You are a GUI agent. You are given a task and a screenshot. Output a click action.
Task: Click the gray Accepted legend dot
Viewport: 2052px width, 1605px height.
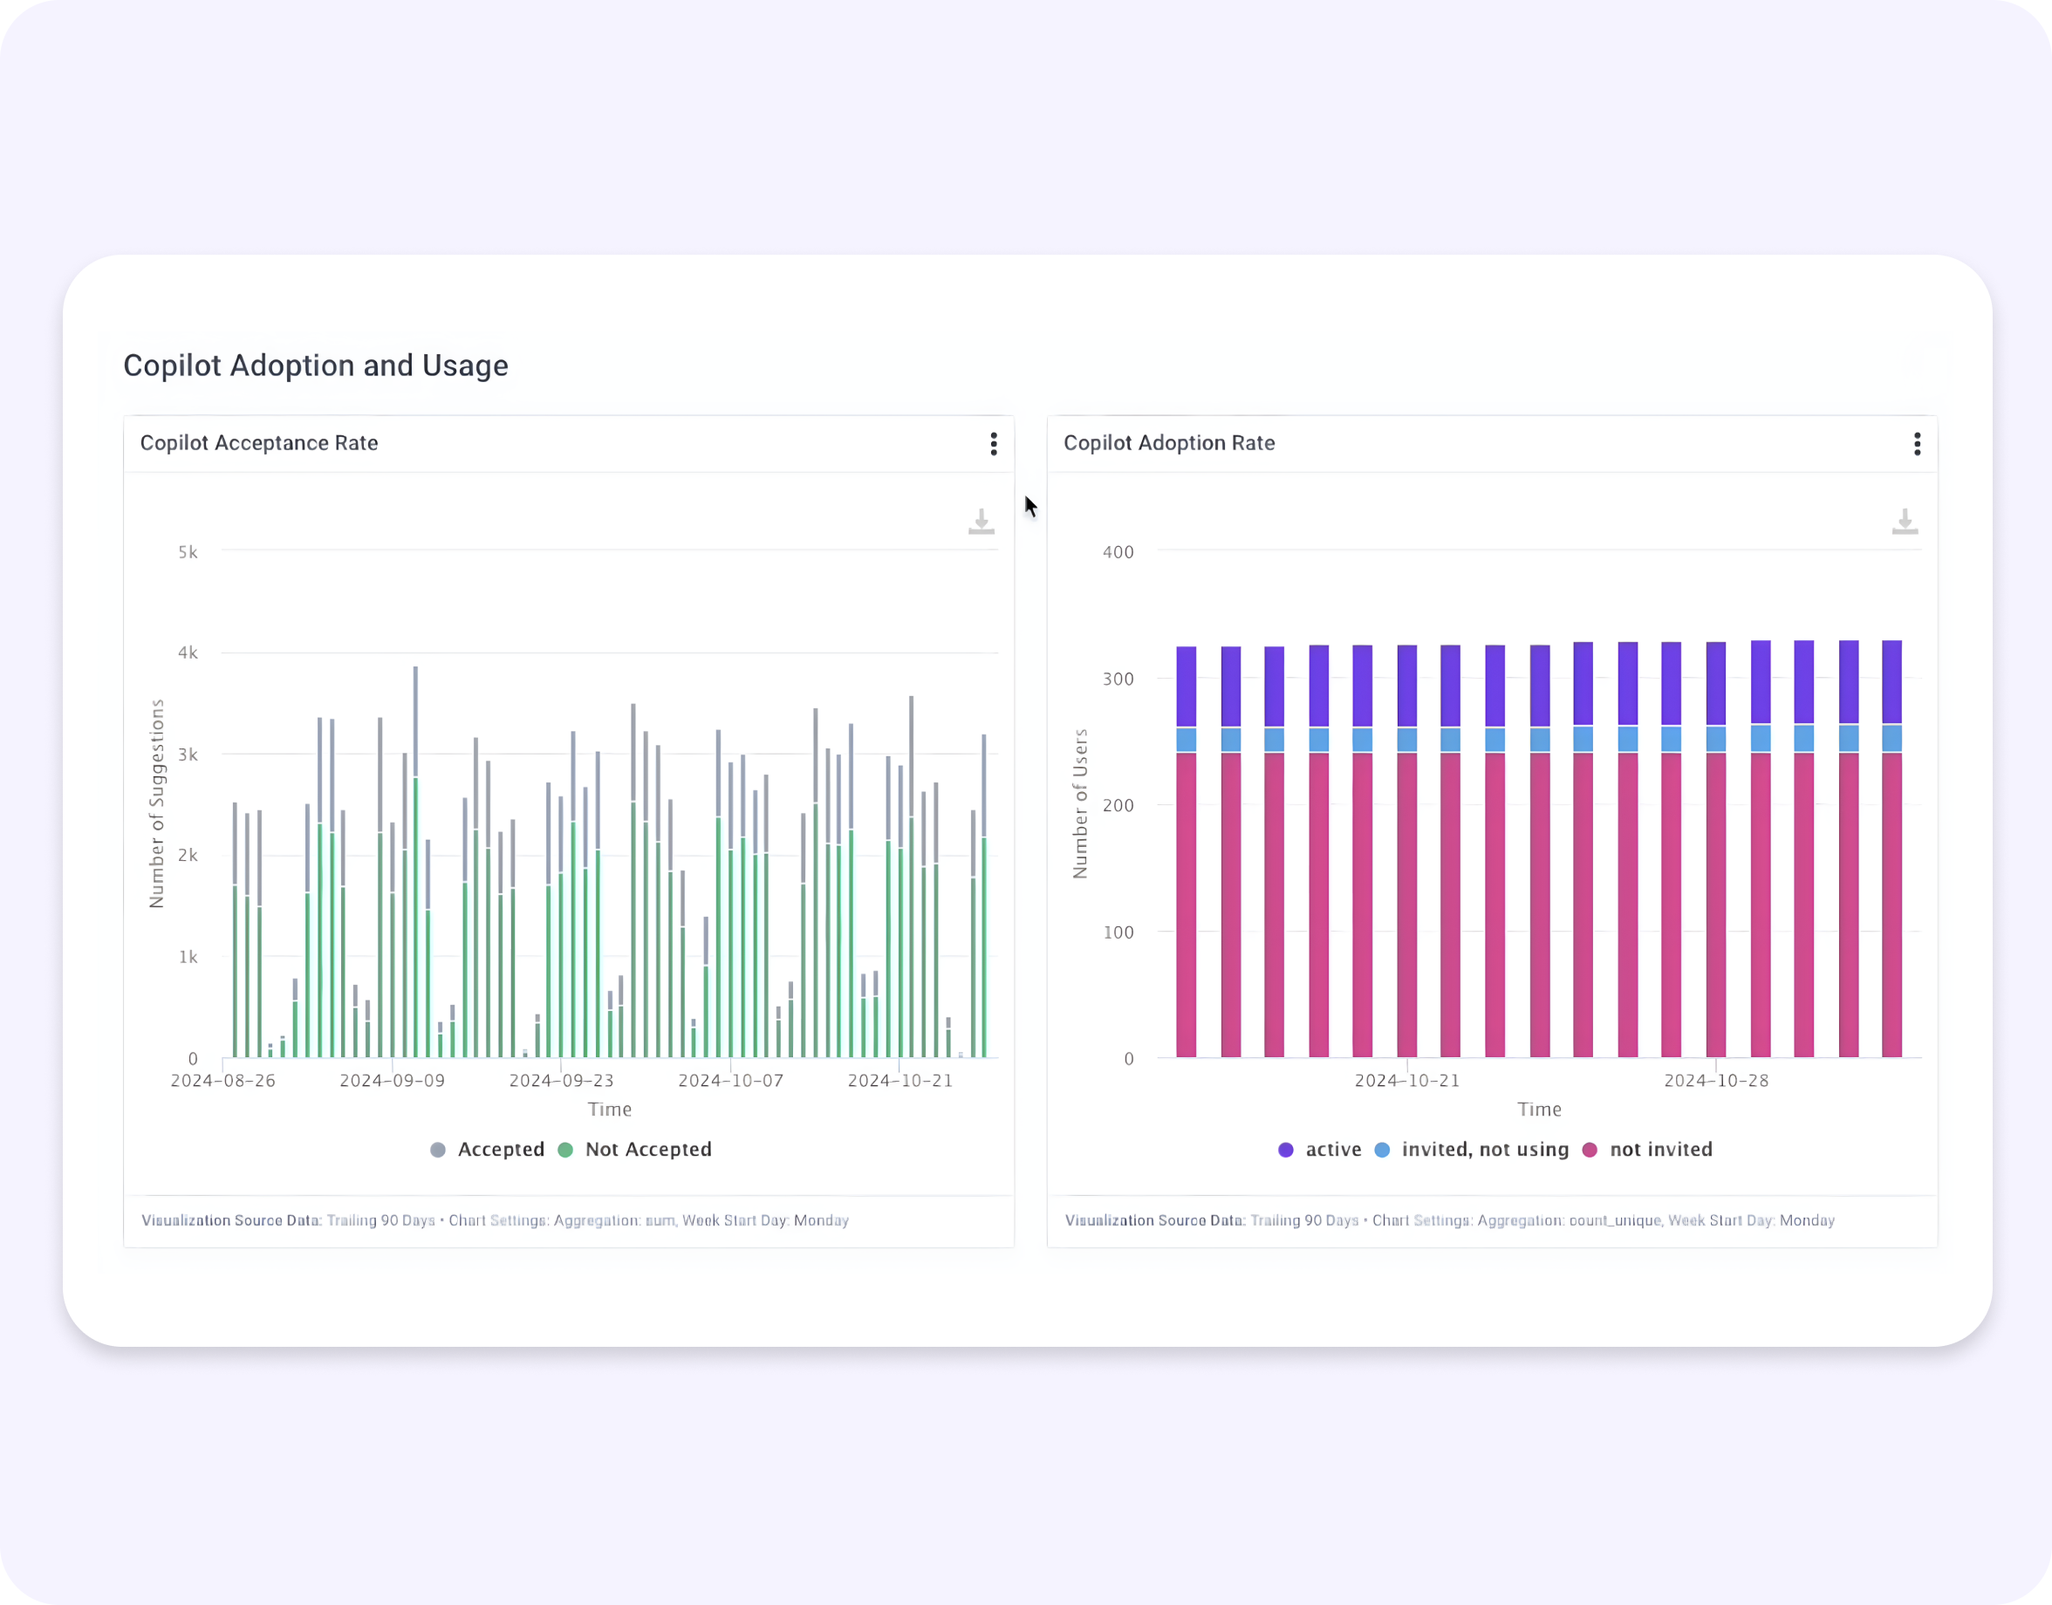437,1150
